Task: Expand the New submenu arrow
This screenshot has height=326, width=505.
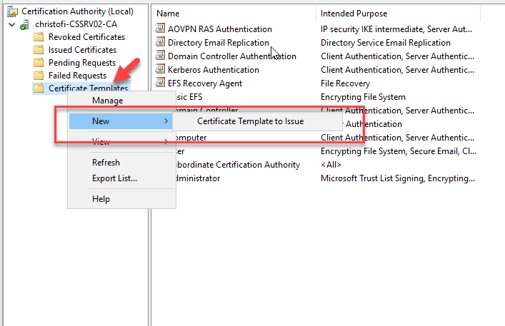Action: 166,121
